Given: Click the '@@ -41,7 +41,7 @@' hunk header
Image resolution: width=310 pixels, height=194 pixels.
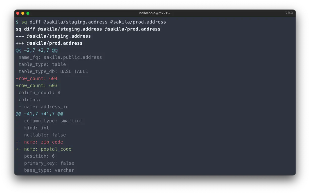Looking at the screenshot, I should tap(40, 114).
